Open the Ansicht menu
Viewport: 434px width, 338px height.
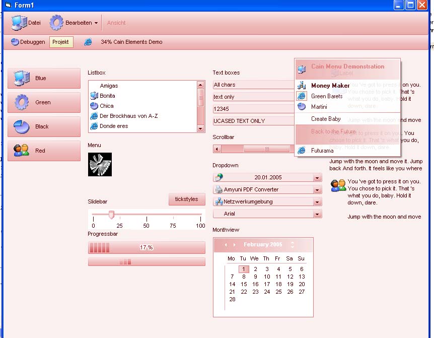point(116,23)
